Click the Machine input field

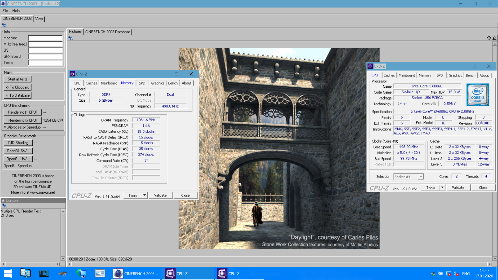tap(45, 38)
